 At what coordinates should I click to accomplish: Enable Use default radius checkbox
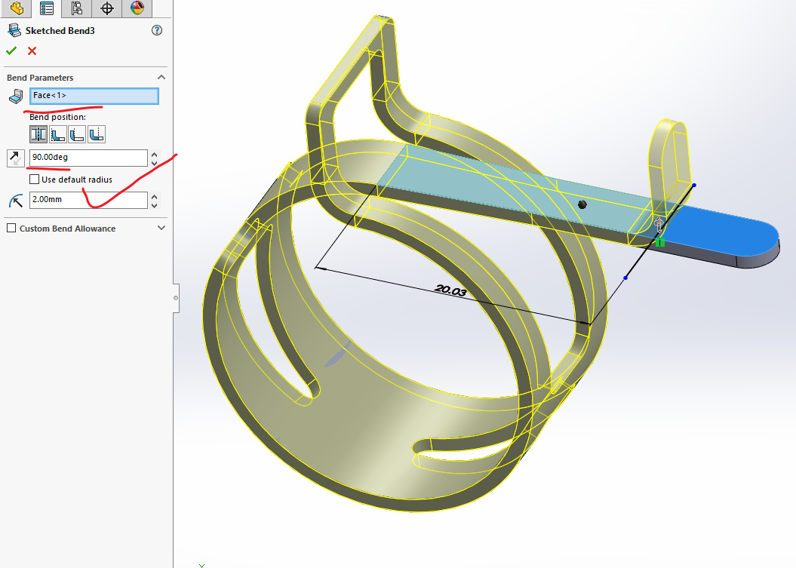[x=35, y=180]
